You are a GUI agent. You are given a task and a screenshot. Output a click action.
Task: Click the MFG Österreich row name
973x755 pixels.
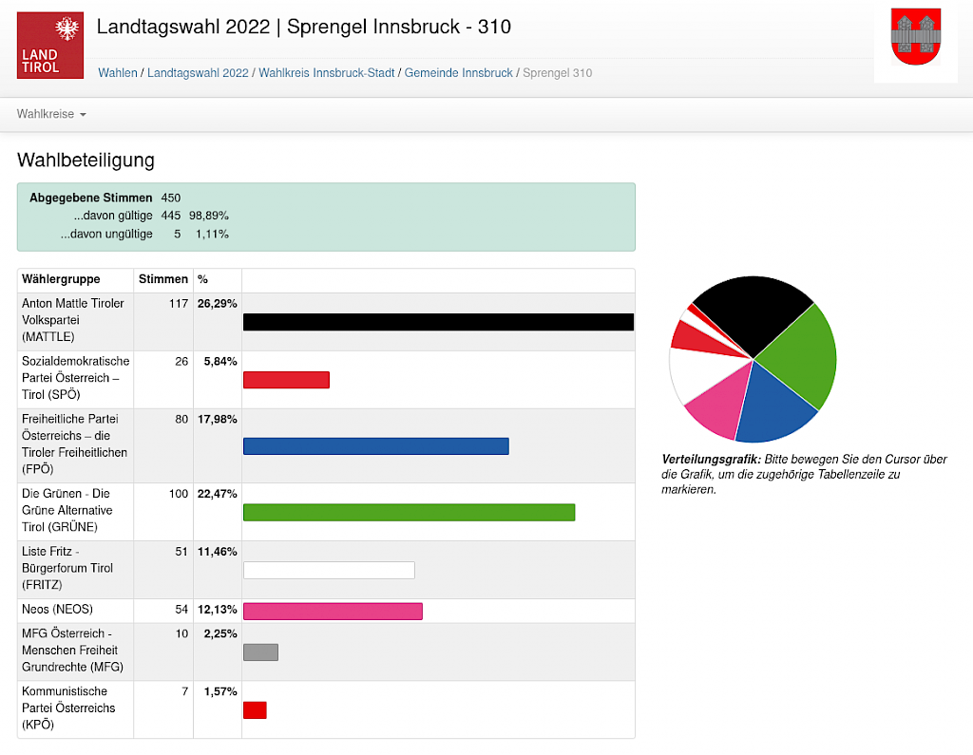pyautogui.click(x=72, y=651)
